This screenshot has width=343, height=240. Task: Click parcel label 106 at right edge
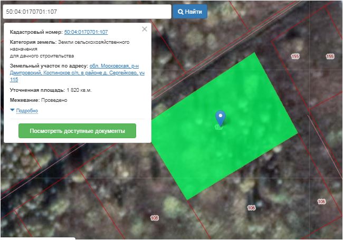[321, 202]
